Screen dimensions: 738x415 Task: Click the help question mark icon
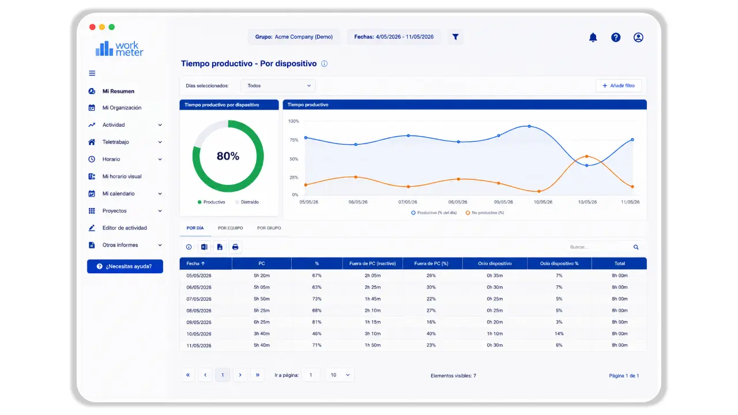(616, 37)
